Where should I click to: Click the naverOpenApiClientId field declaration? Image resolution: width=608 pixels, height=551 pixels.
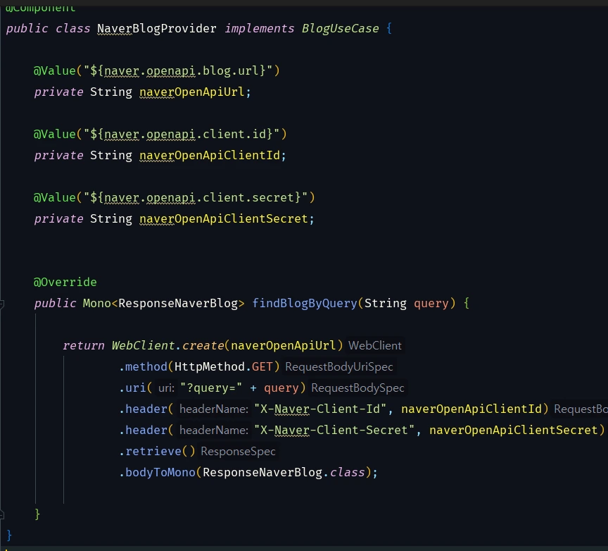tap(210, 155)
